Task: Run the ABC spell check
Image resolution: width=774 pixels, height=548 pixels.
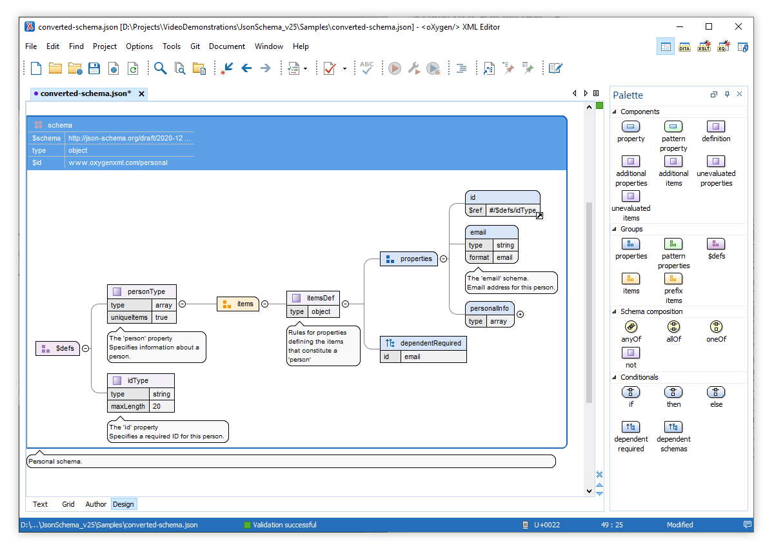Action: [x=367, y=68]
